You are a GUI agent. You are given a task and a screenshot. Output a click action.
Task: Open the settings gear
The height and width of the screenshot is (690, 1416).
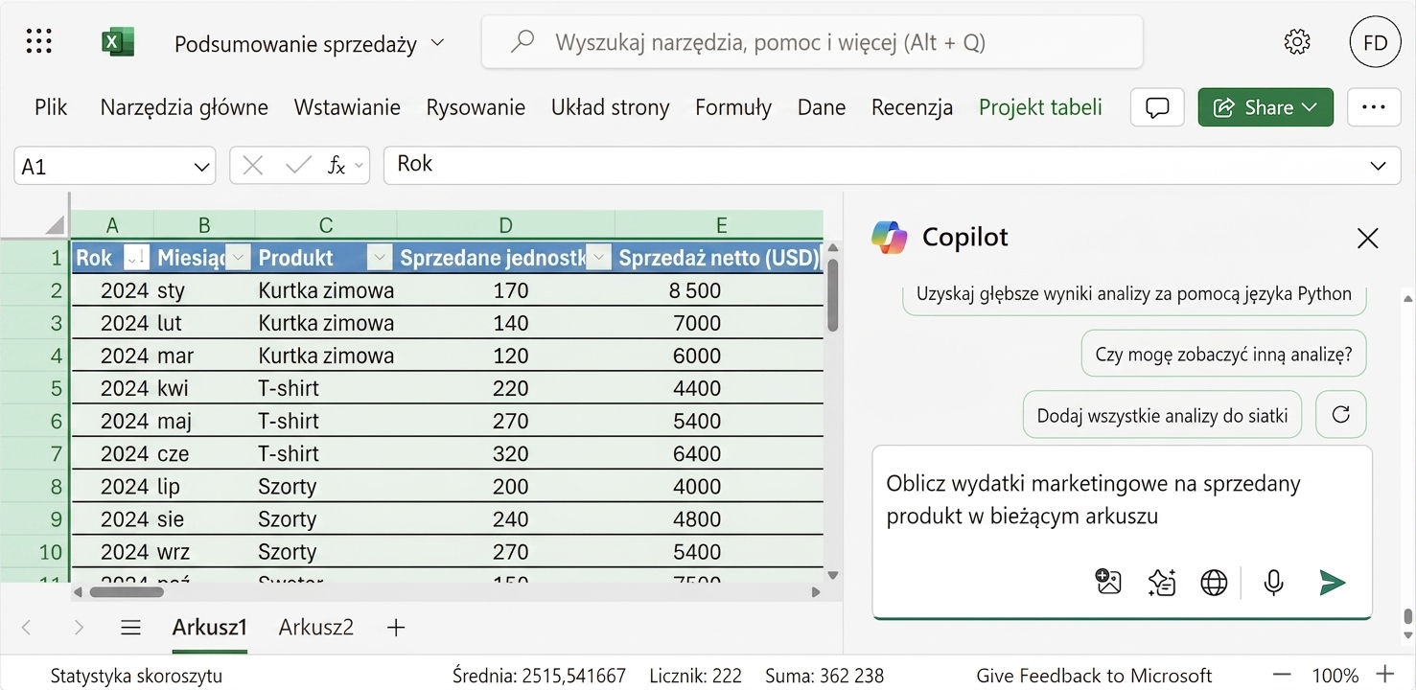pos(1297,42)
